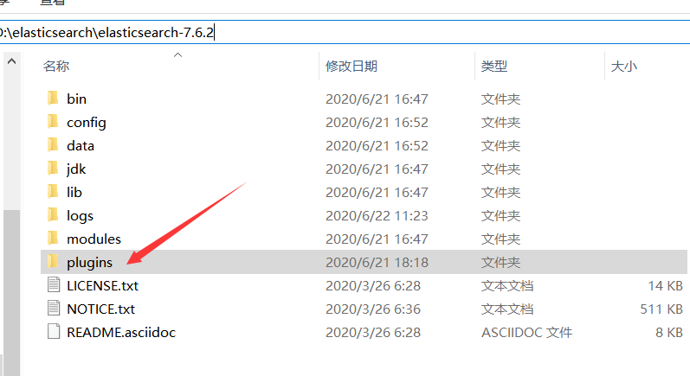Click the 文件夹 type of config row
Image resolution: width=690 pixels, height=376 pixels.
pos(500,122)
